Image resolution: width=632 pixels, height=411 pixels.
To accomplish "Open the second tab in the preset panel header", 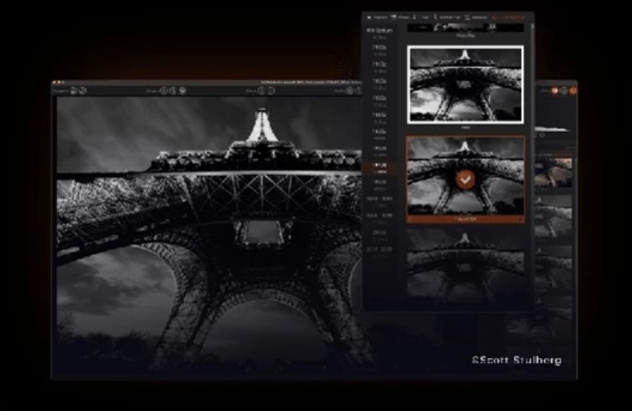I will pos(399,17).
